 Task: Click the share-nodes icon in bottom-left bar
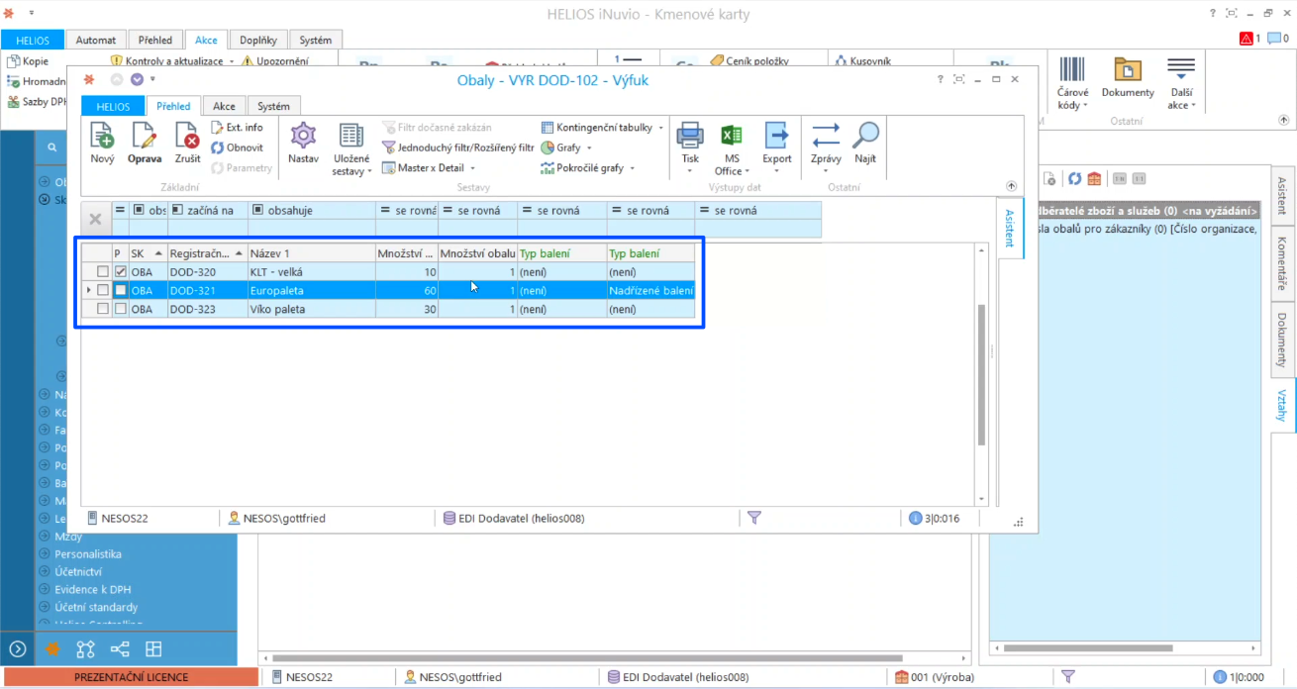coord(120,649)
